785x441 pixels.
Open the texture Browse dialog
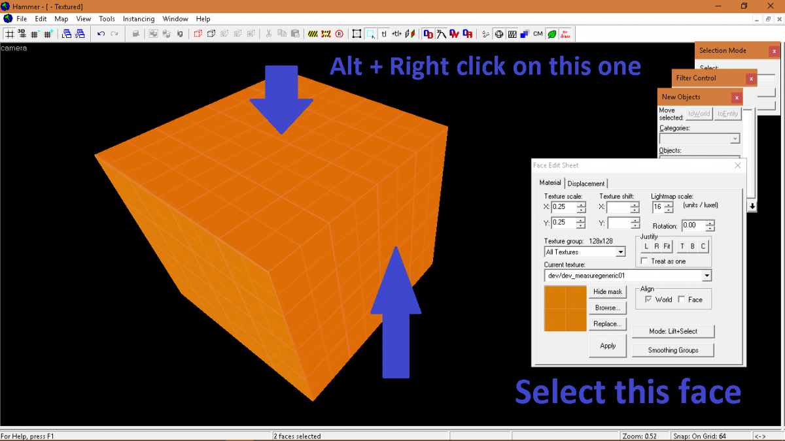click(x=607, y=307)
